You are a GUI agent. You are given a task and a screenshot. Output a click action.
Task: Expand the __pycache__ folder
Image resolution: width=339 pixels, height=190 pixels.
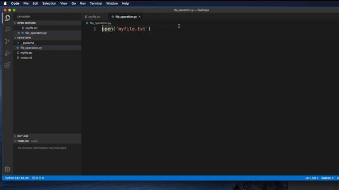pyautogui.click(x=18, y=43)
